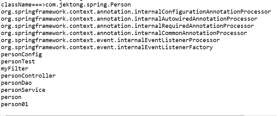Click the personConfig bean name
Viewport: 277px width, 116px height.
click(21, 54)
